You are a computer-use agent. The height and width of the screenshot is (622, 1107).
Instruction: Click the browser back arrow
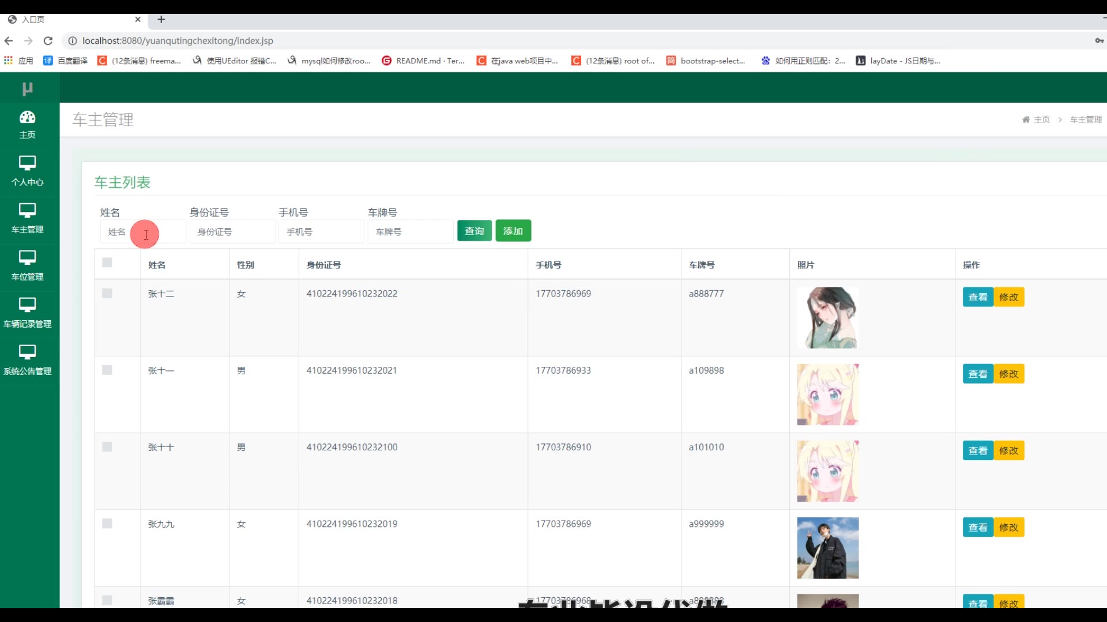9,41
